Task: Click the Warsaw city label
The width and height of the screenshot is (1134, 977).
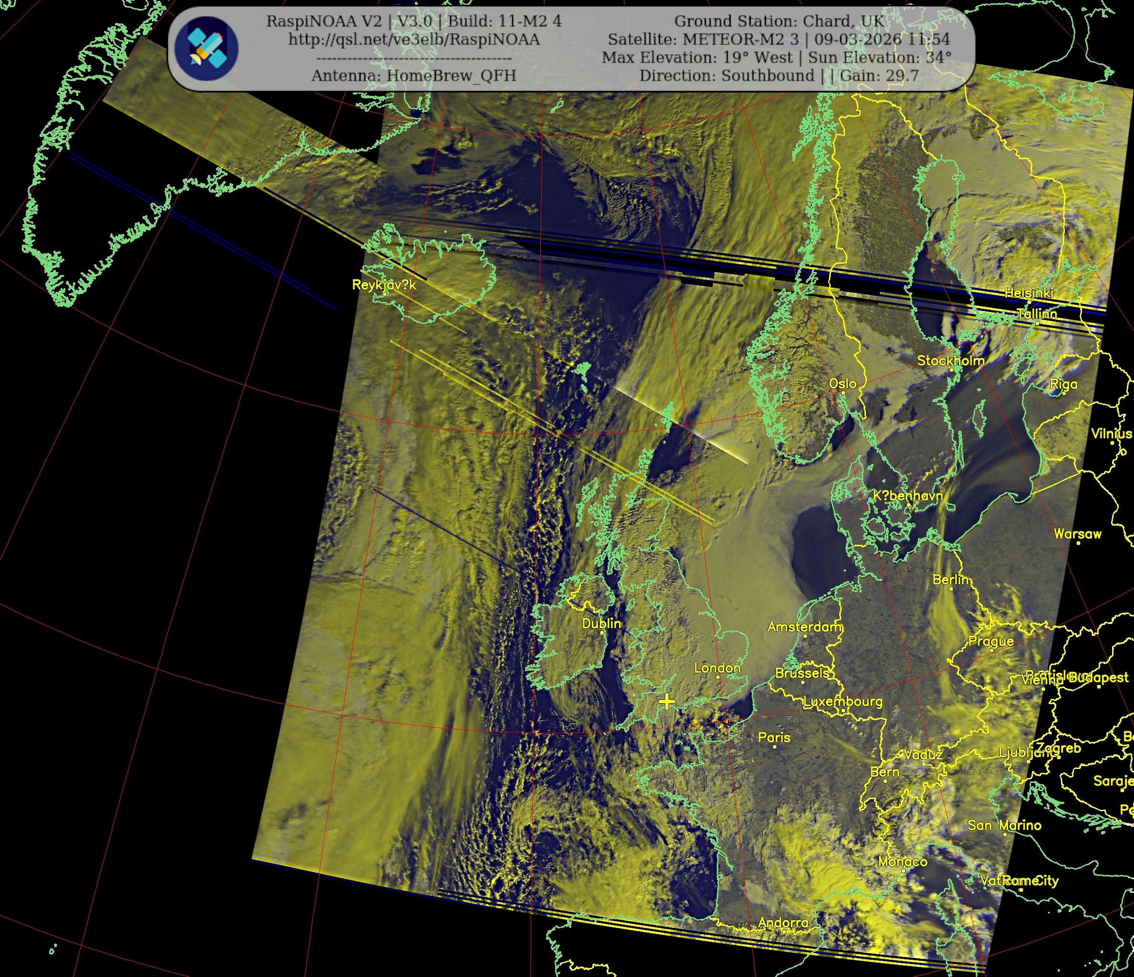Action: (1078, 533)
